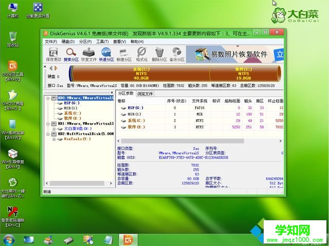Open DG分区工具 desktop icon
Image resolution: width=329 pixels, height=246 pixels.
coord(12,71)
